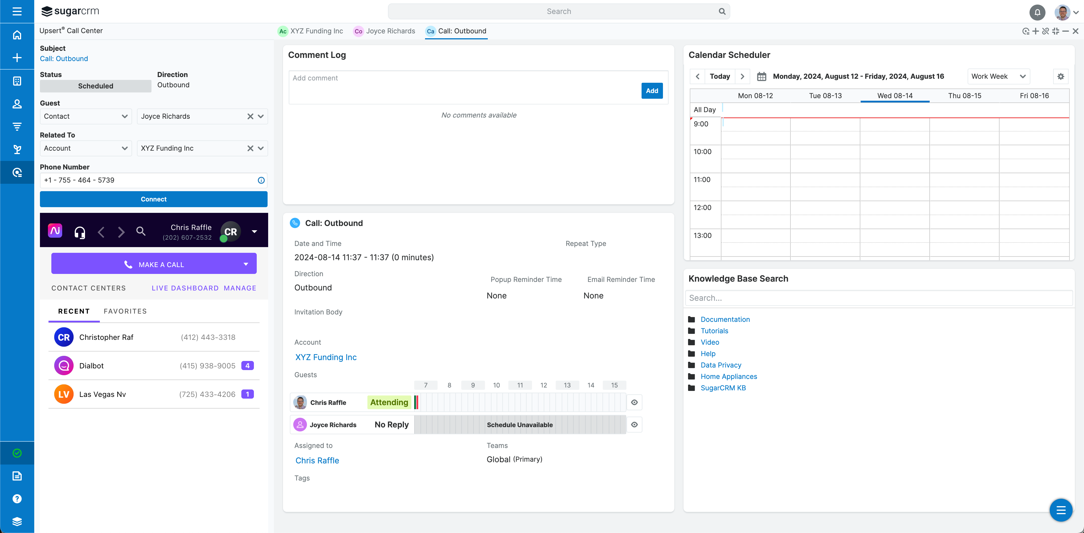1084x533 pixels.
Task: Click the Add button in Comment Log
Action: [x=652, y=90]
